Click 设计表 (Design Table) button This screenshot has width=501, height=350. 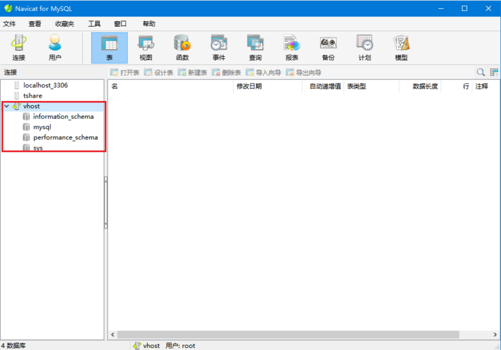(x=159, y=72)
